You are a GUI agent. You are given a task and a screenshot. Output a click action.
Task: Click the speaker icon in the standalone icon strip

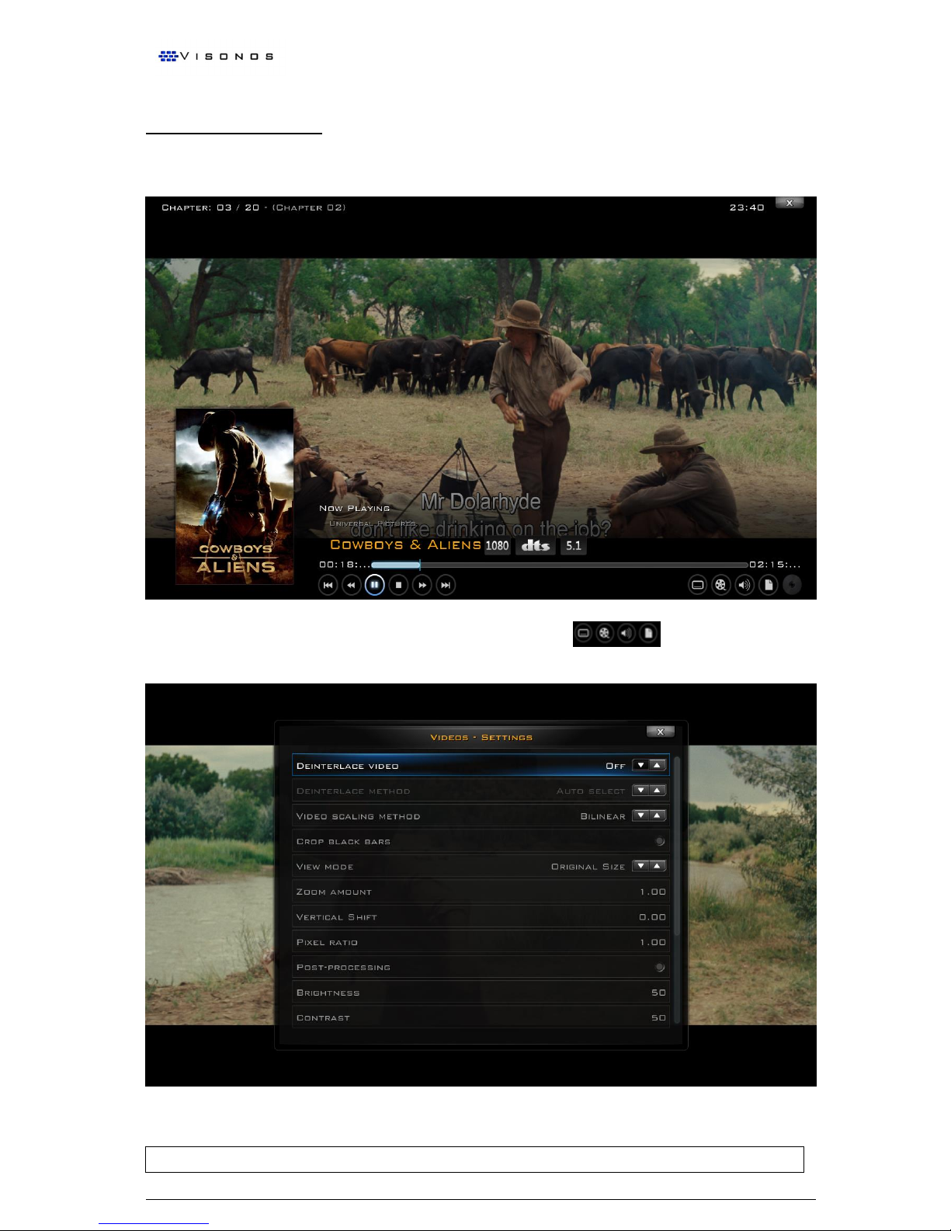pos(626,634)
